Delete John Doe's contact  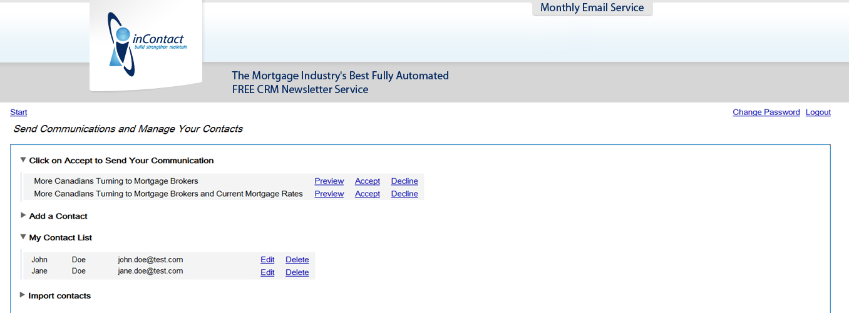point(297,260)
